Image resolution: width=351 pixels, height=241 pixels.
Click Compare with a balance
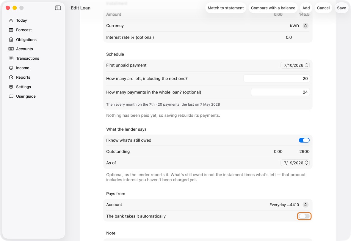coord(273,8)
